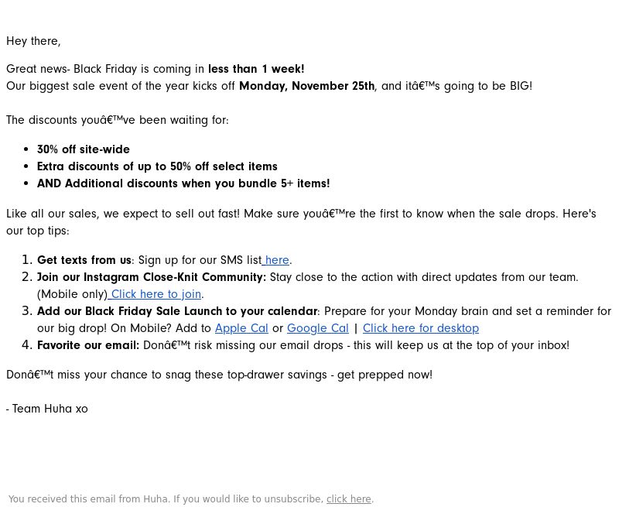The height and width of the screenshot is (507, 619).
Task: Open the 'Click here for desktop' calendar link
Action: (x=421, y=328)
